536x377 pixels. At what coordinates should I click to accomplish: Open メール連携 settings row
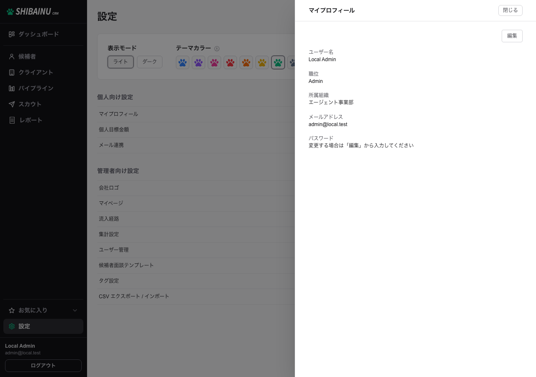[196, 145]
